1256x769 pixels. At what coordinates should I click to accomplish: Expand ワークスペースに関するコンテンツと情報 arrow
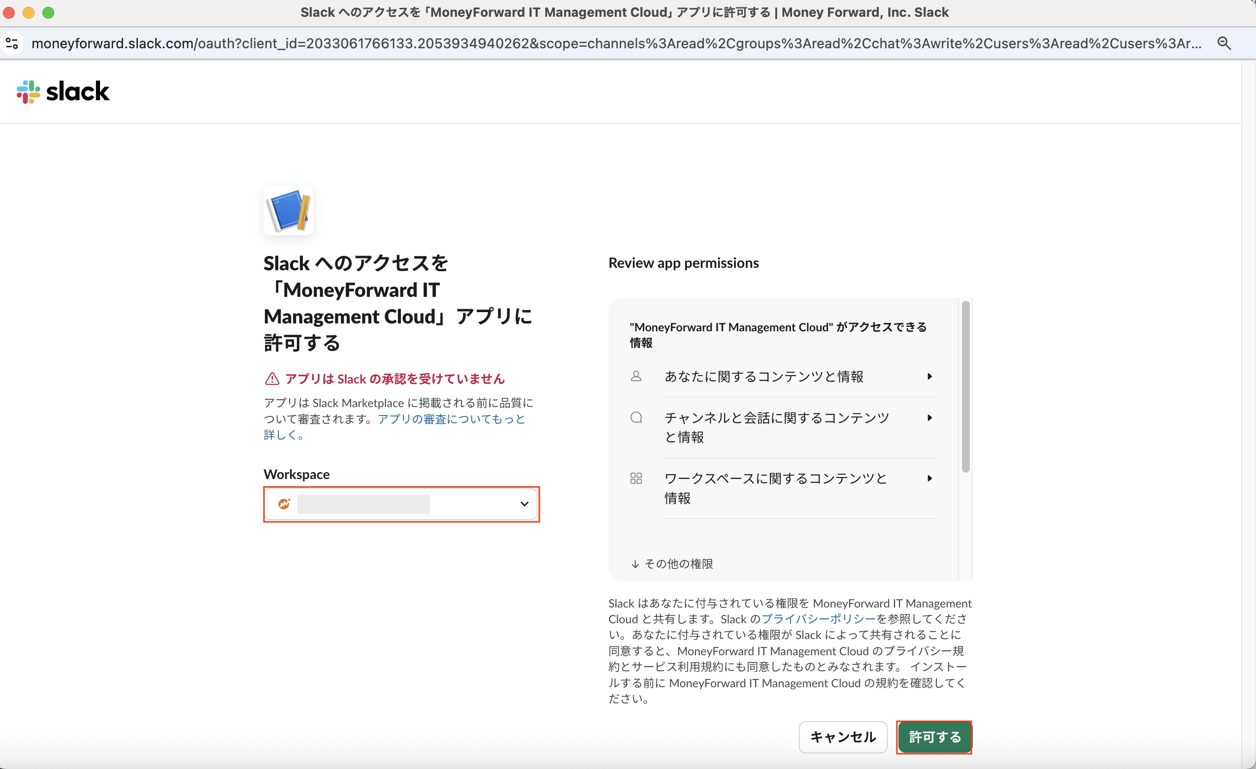[929, 478]
